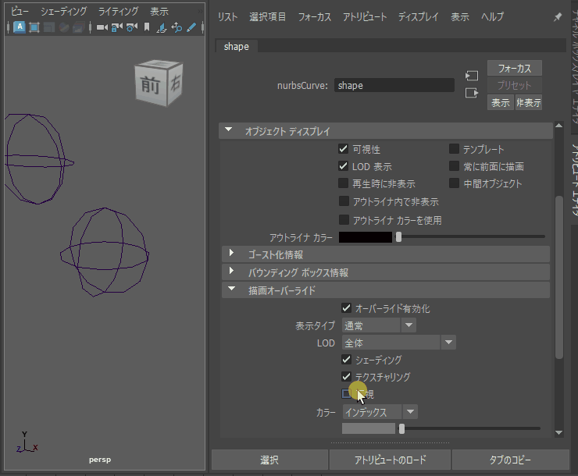
Task: Open the LOD 全体 dropdown
Action: point(398,343)
